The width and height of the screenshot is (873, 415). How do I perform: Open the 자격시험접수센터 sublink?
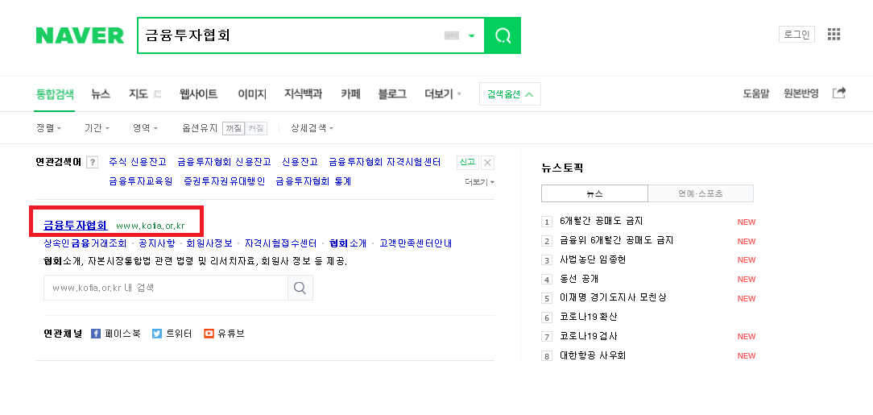pos(280,243)
